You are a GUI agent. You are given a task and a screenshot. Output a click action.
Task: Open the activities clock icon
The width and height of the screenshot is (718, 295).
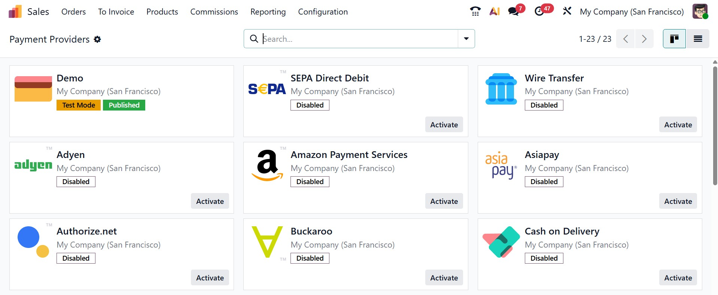coord(539,12)
